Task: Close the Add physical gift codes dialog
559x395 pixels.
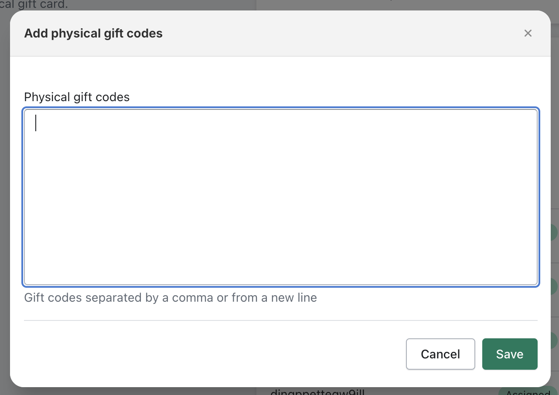Action: 528,33
